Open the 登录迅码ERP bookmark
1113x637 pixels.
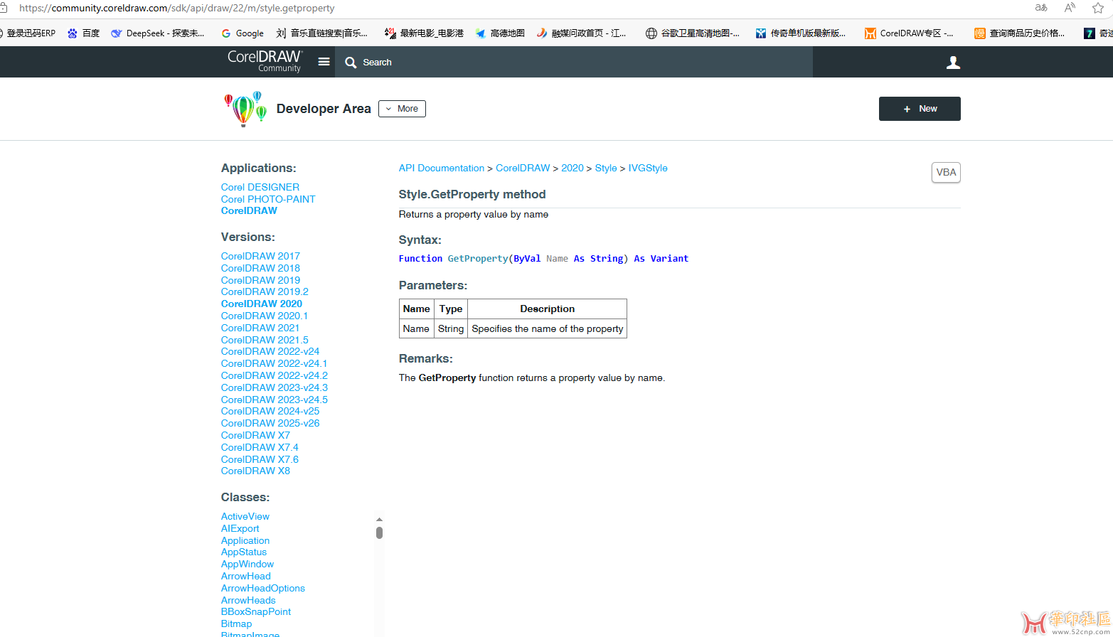(27, 33)
